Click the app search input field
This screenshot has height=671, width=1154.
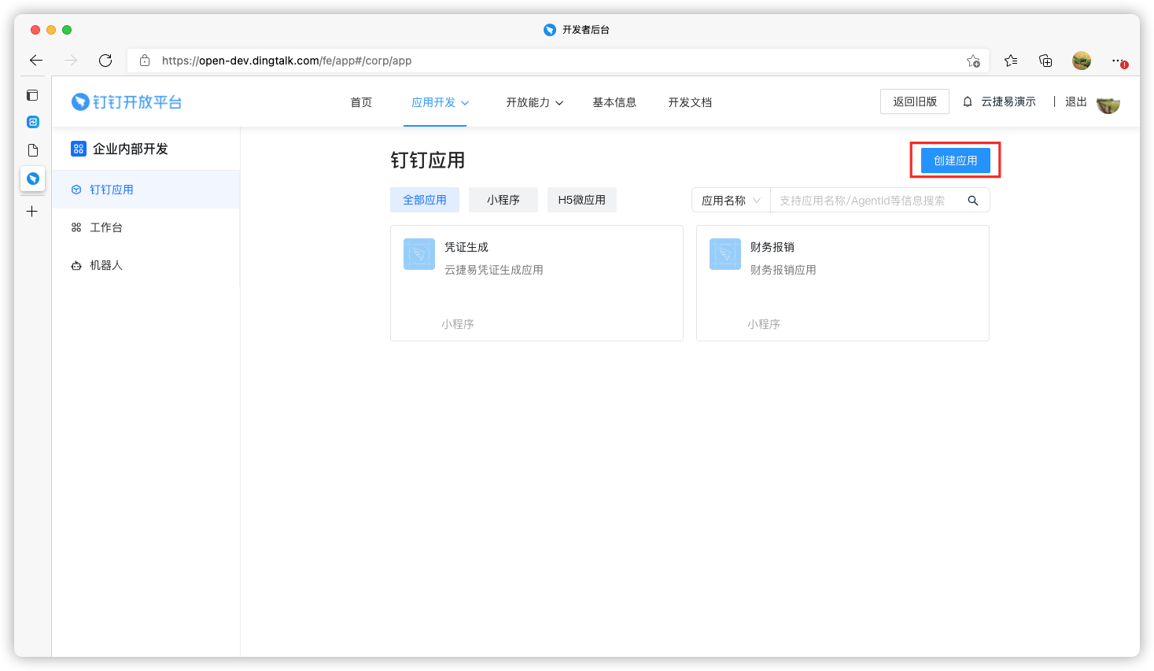(x=869, y=201)
